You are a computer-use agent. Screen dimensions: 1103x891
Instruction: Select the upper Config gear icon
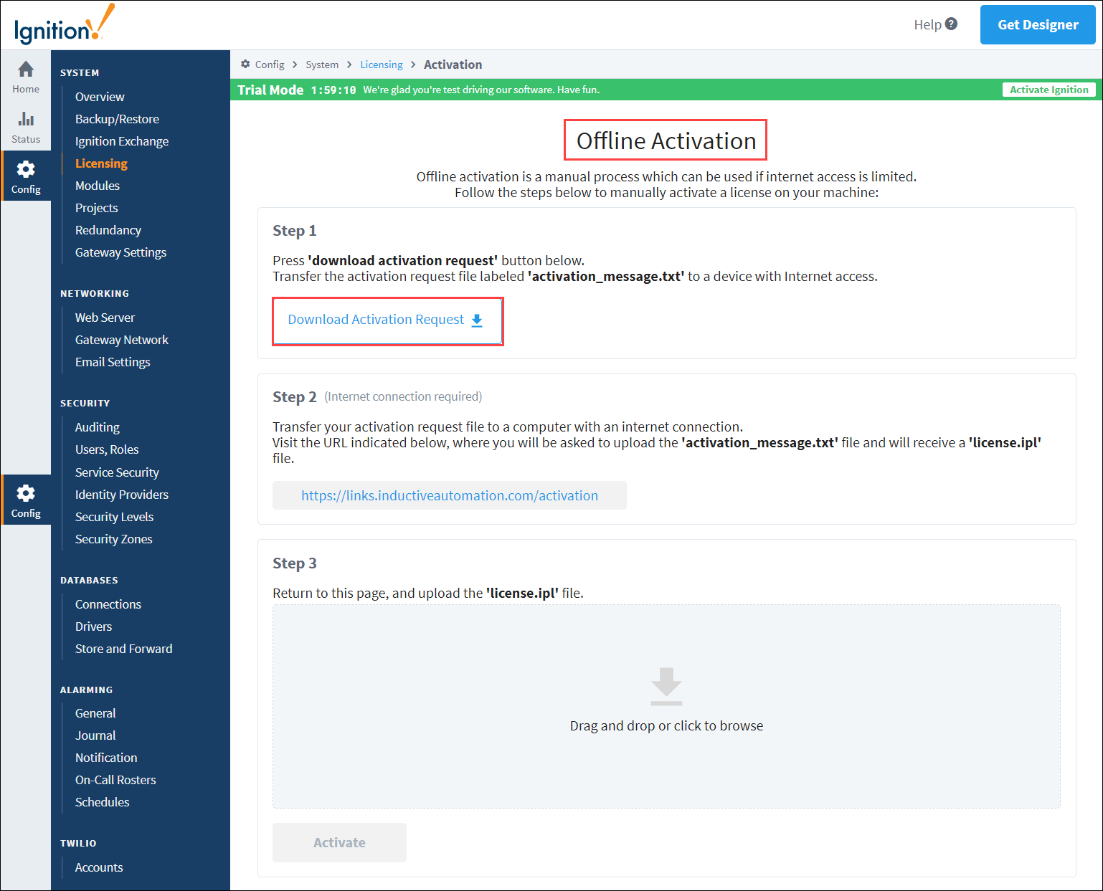point(26,169)
